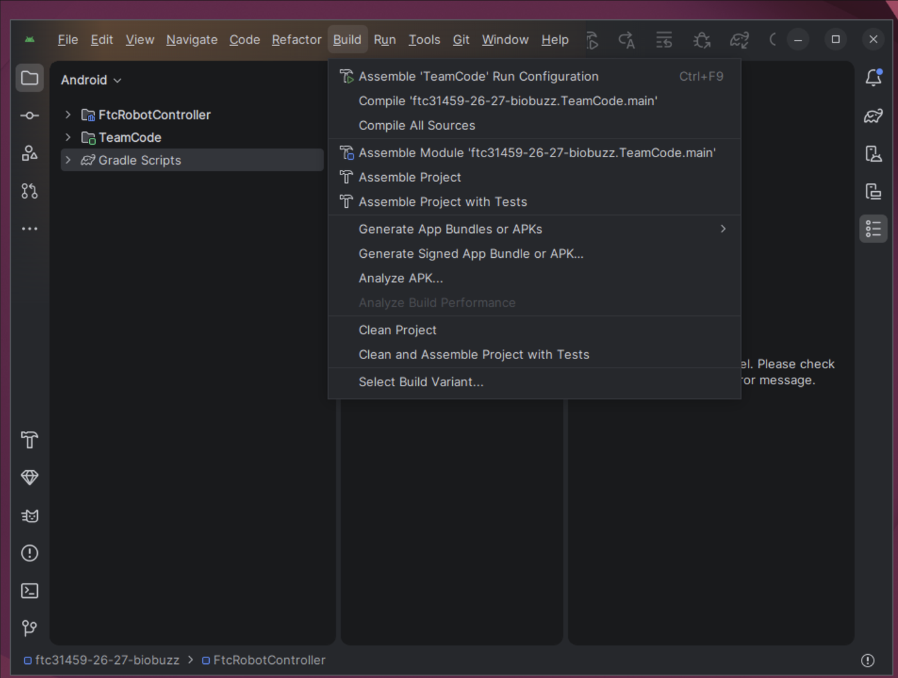Open the Gradle elephant icon in right sidebar

click(x=874, y=116)
